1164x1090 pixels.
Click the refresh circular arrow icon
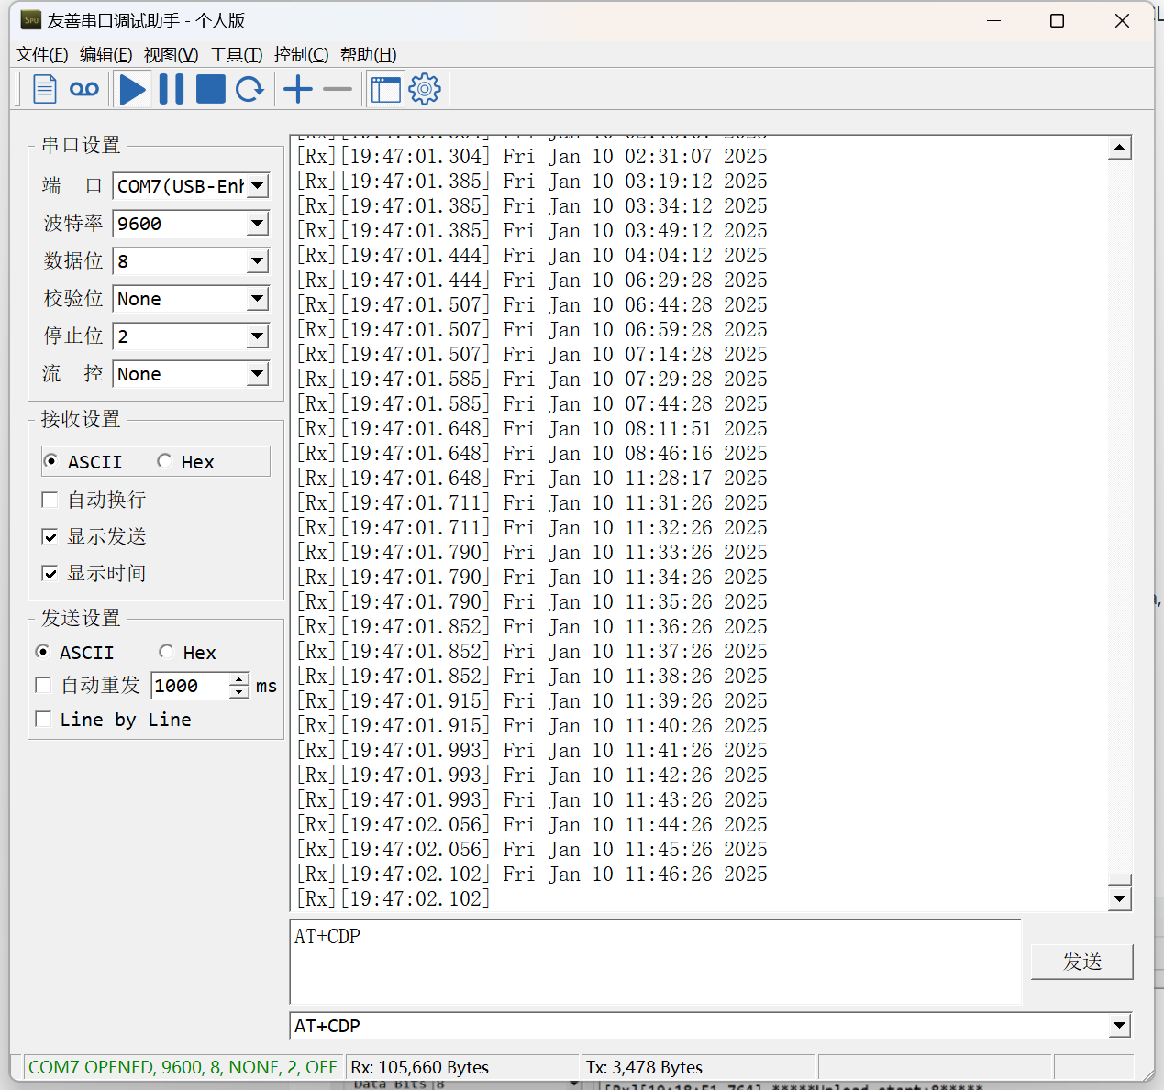pos(249,89)
